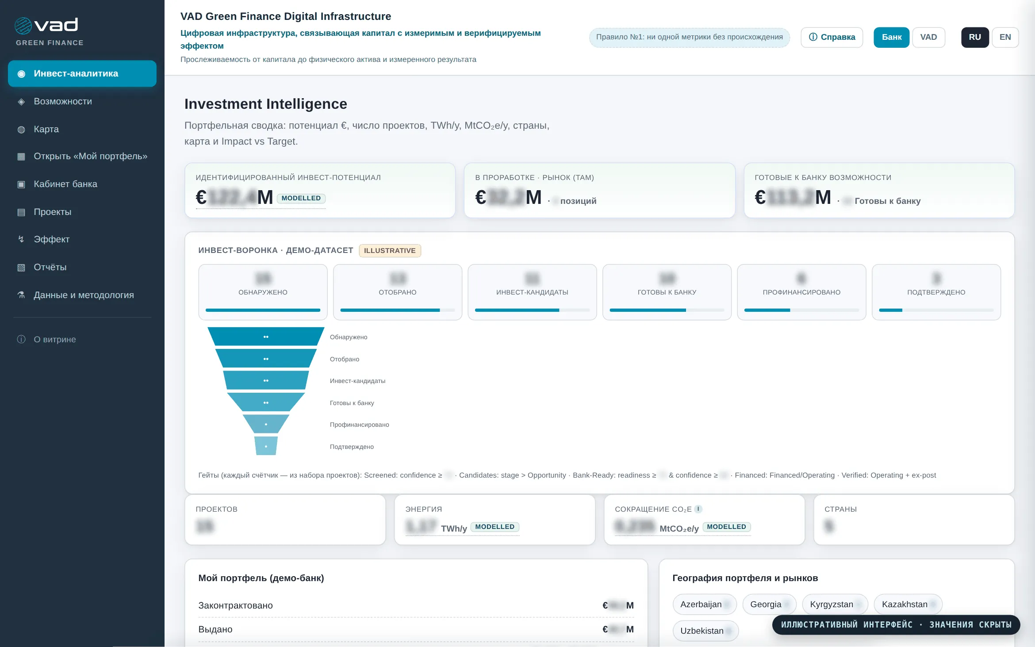Switch the interface language to EN
The height and width of the screenshot is (647, 1035).
tap(1005, 37)
